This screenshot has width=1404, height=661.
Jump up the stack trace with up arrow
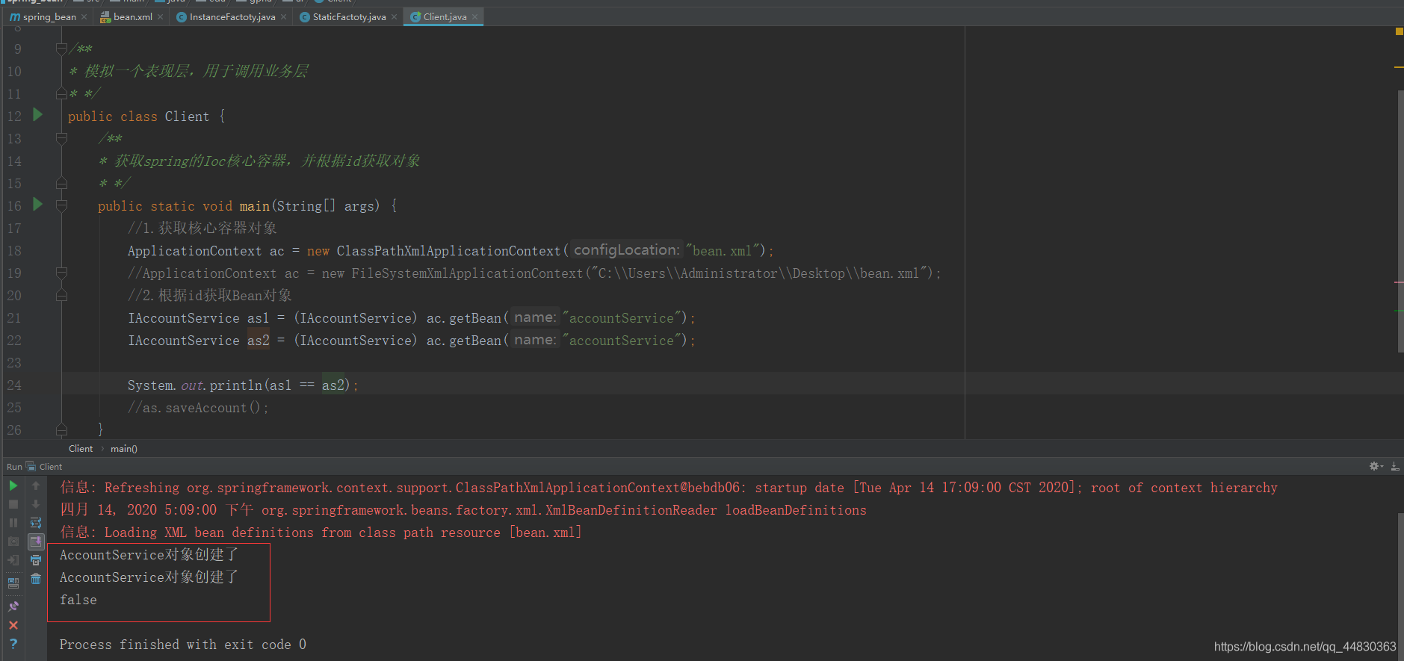tap(36, 485)
